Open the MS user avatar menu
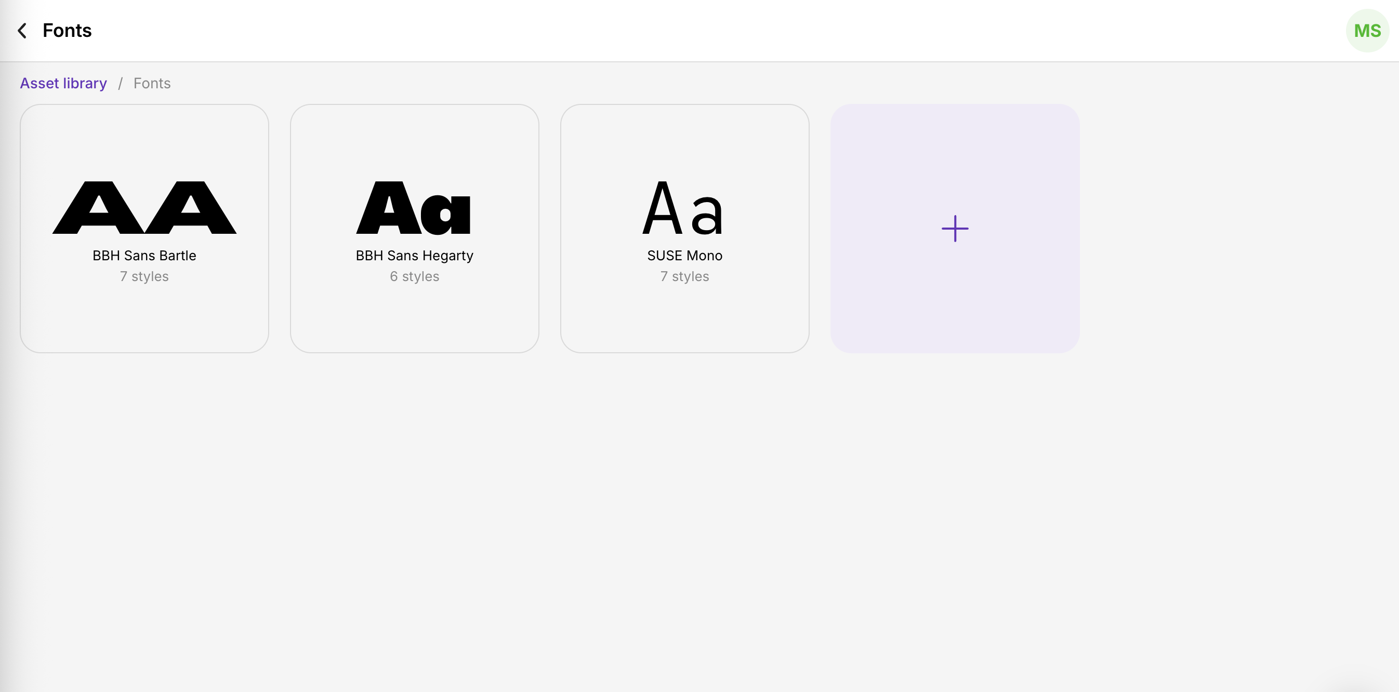This screenshot has width=1399, height=692. click(1366, 31)
